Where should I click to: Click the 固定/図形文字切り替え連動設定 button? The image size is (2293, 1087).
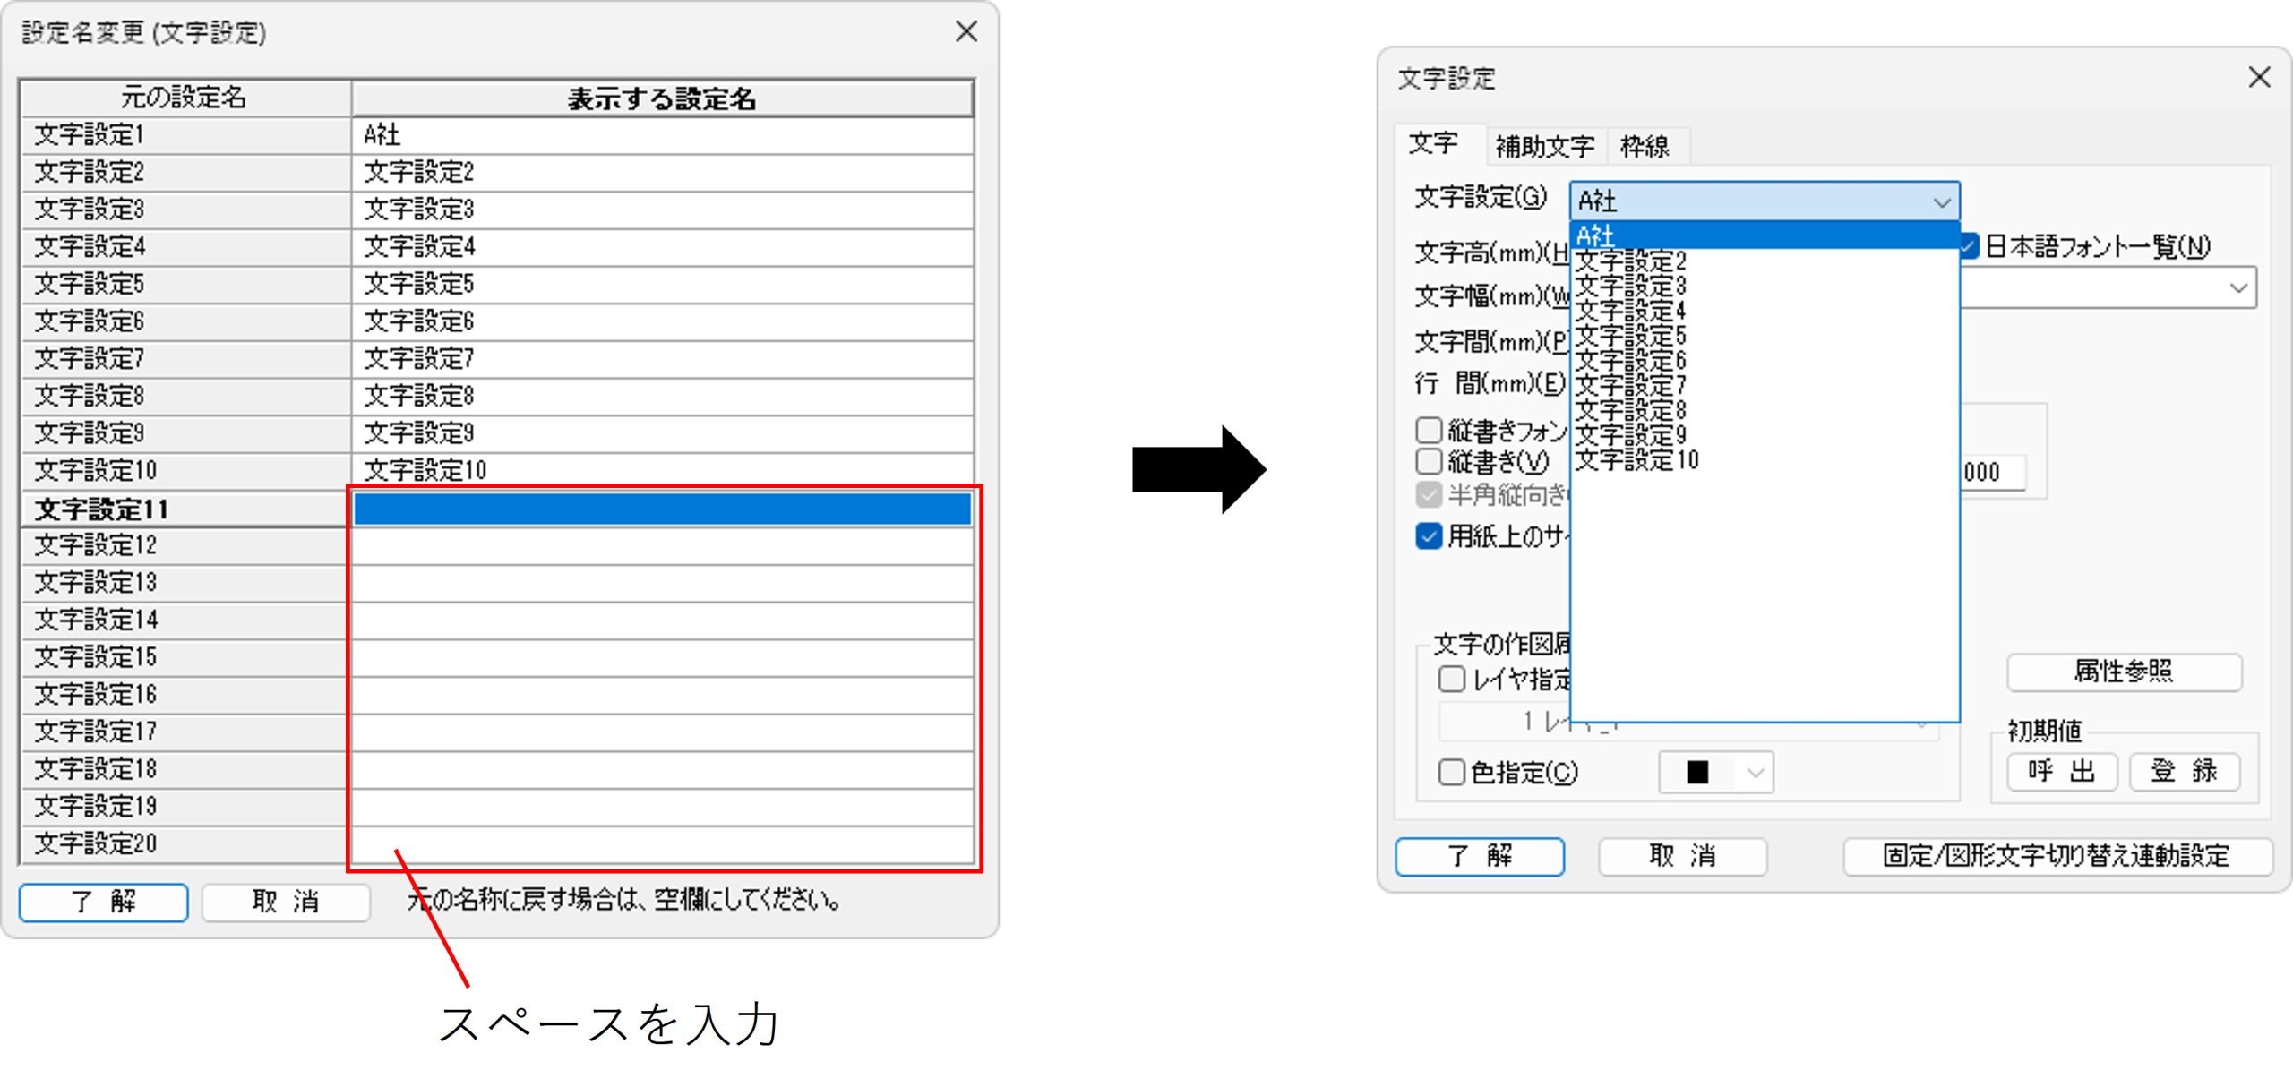[2056, 856]
